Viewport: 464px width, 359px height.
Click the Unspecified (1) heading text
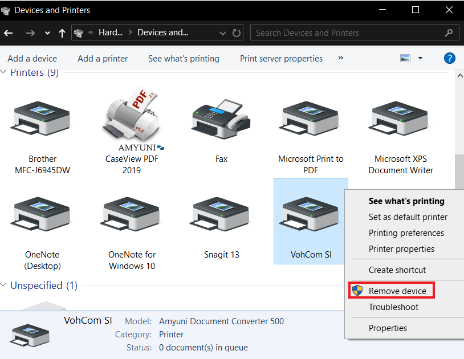coord(44,285)
